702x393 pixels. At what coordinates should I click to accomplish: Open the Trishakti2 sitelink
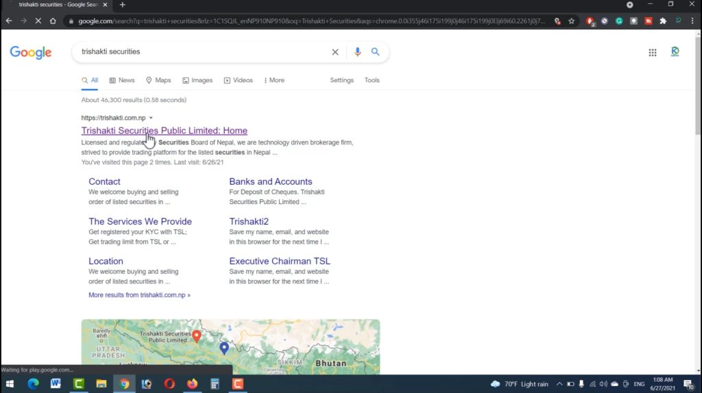(249, 221)
